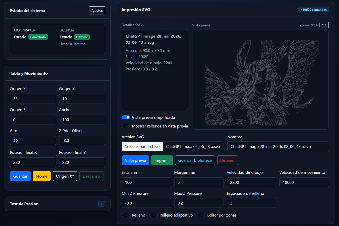Edit the Nombre text field
This screenshot has width=339, height=226.
point(278,146)
